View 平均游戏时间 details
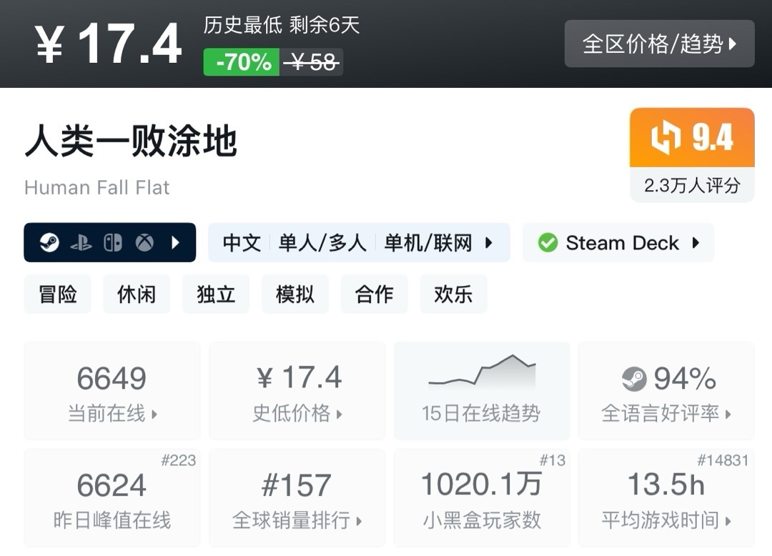Image resolution: width=772 pixels, height=556 pixels. [x=665, y=497]
